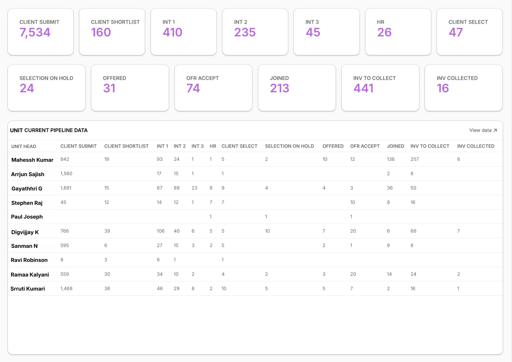Viewport: 512px width, 362px height.
Task: Click Mahessh Kumar's inv to collect 257
Action: [x=415, y=159]
